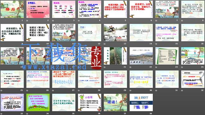The width and height of the screenshot is (205, 115).
Task: Select slide 23 with the green frame
Action: coord(167,56)
